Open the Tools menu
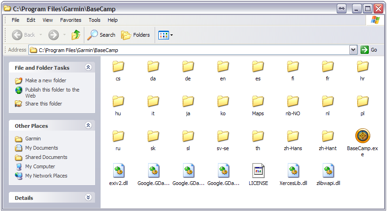The height and width of the screenshot is (211, 387). 95,20
